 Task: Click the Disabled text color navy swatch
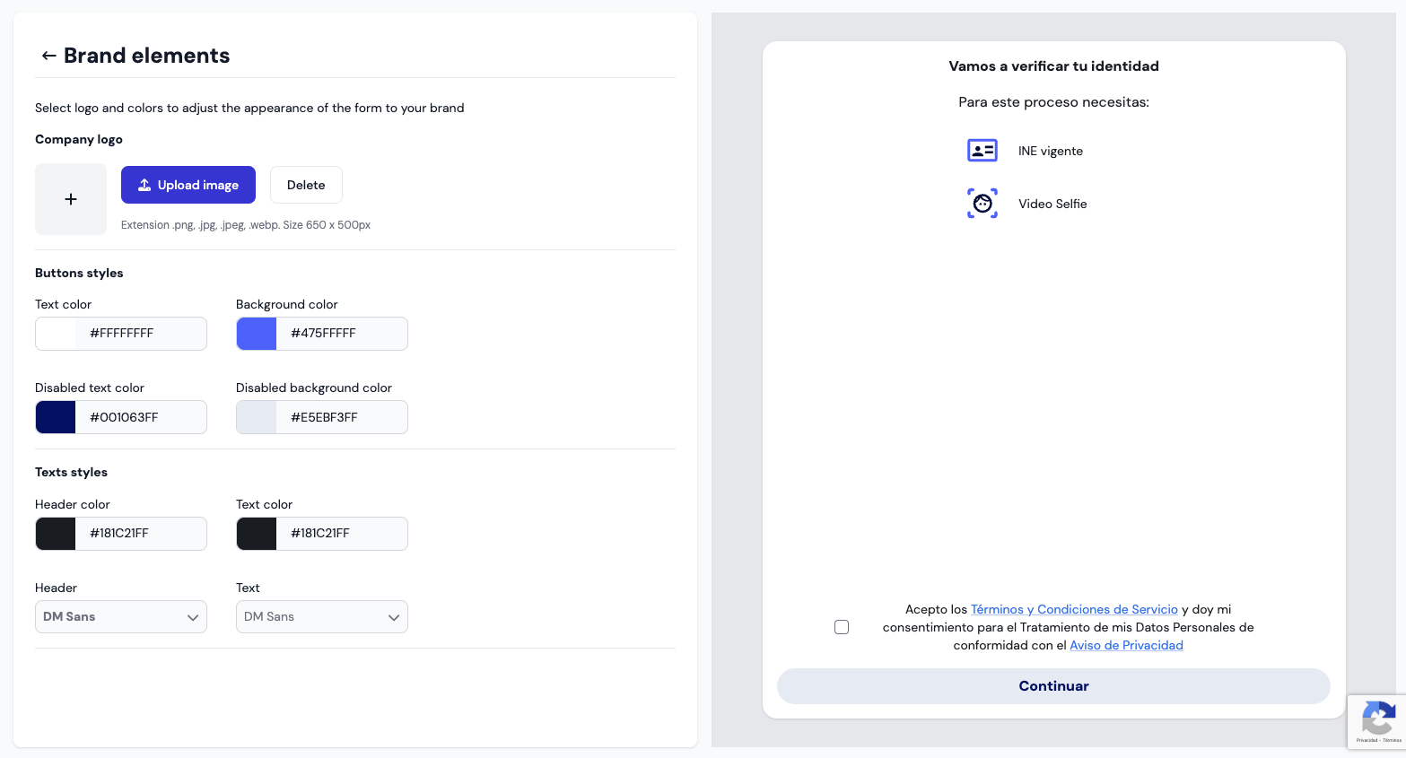(x=56, y=417)
